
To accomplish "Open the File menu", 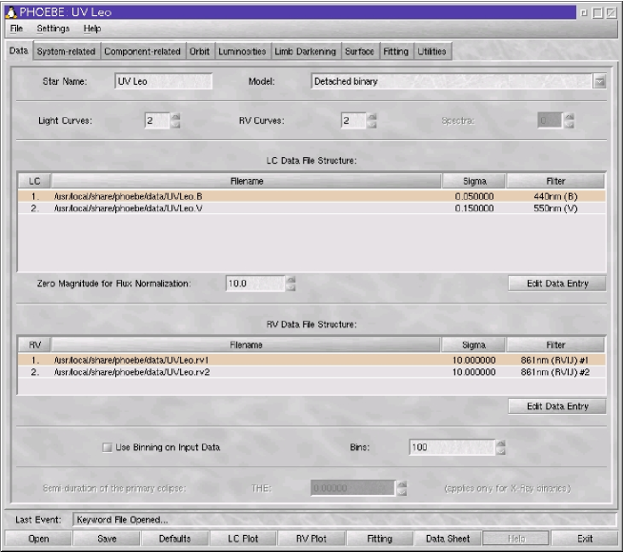I will pyautogui.click(x=17, y=29).
